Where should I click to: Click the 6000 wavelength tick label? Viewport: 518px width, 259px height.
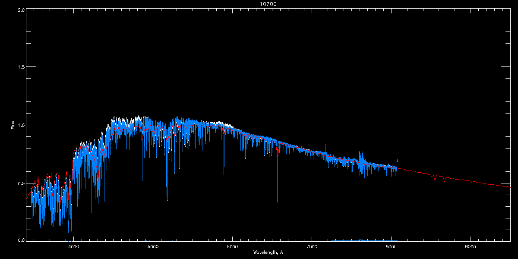point(232,247)
